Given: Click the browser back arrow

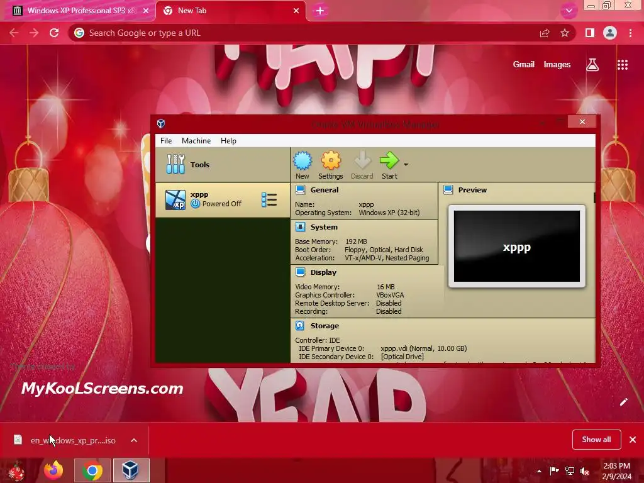Looking at the screenshot, I should (14, 33).
